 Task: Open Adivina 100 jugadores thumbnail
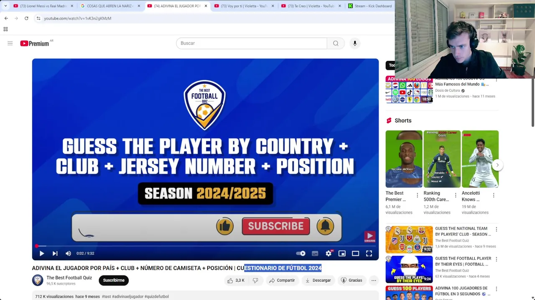coord(409,293)
